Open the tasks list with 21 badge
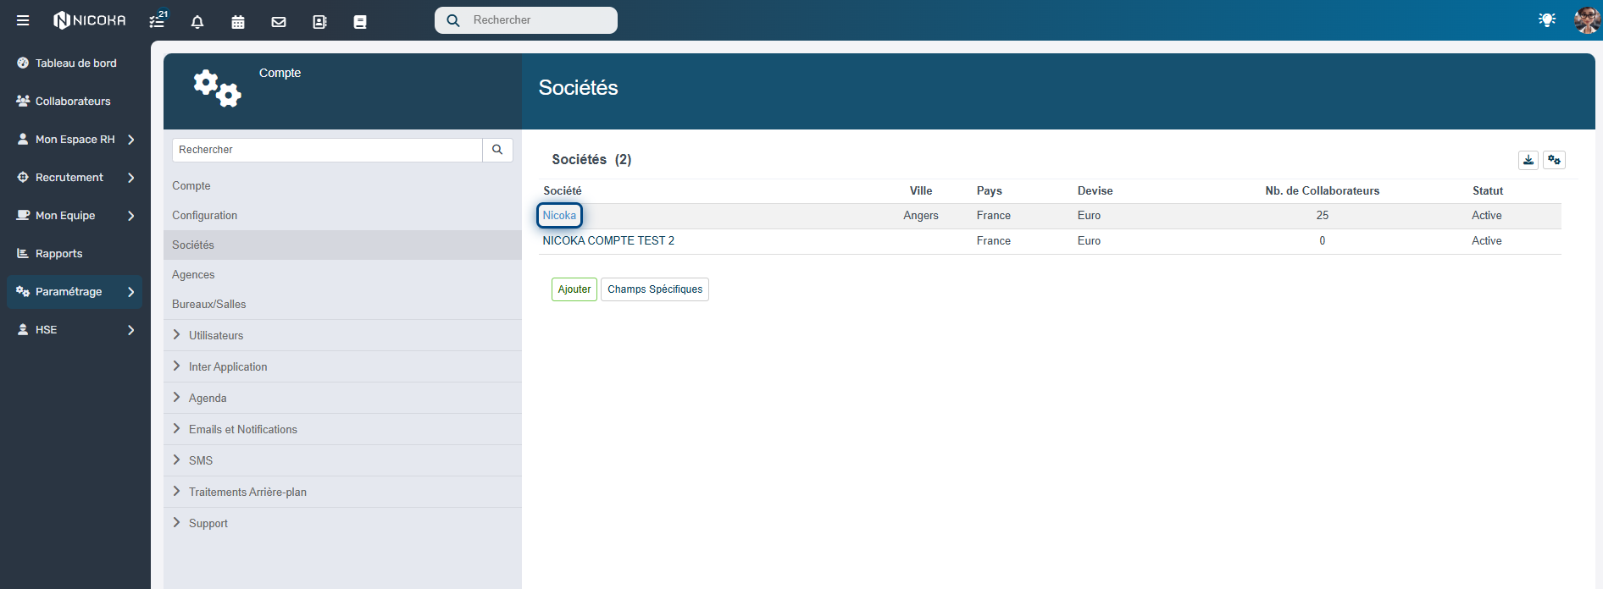This screenshot has height=589, width=1603. point(158,20)
